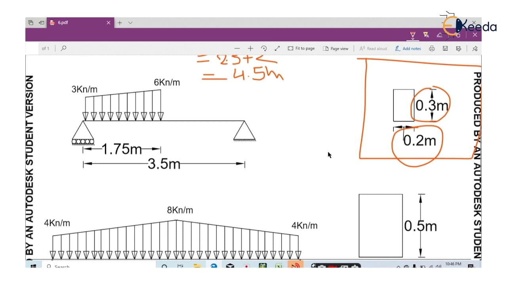507x285 pixels.
Task: Rotate the PDF page
Action: (264, 48)
